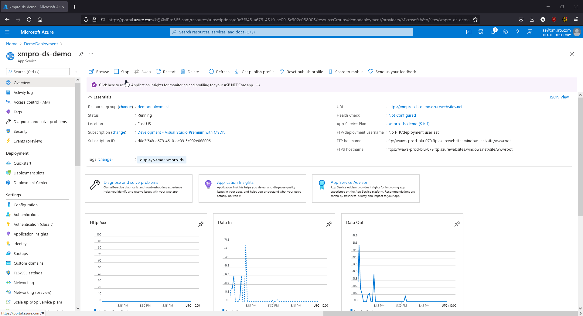Refresh the overview page
The image size is (583, 316).
pos(219,72)
